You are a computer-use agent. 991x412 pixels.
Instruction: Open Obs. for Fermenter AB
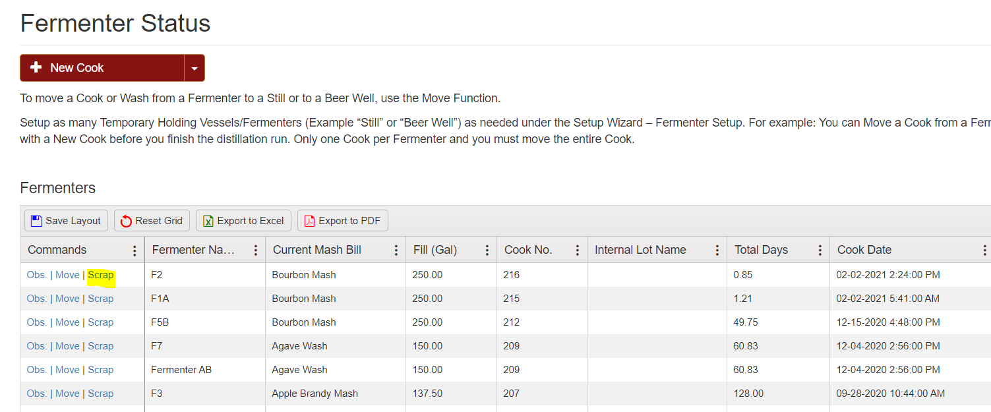click(37, 370)
